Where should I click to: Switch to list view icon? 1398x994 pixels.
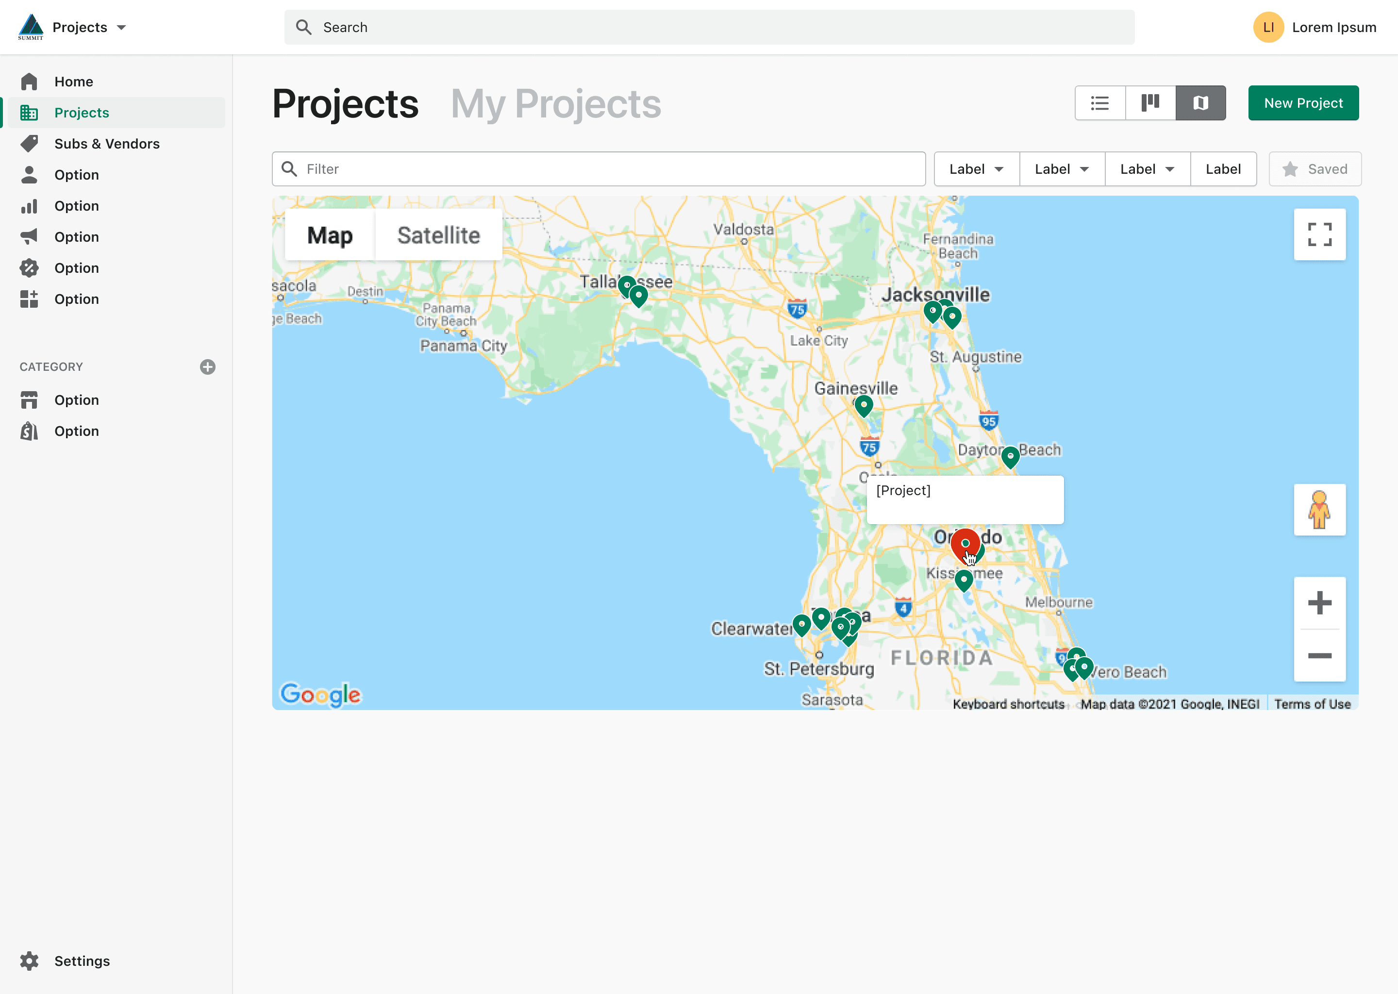pos(1100,103)
